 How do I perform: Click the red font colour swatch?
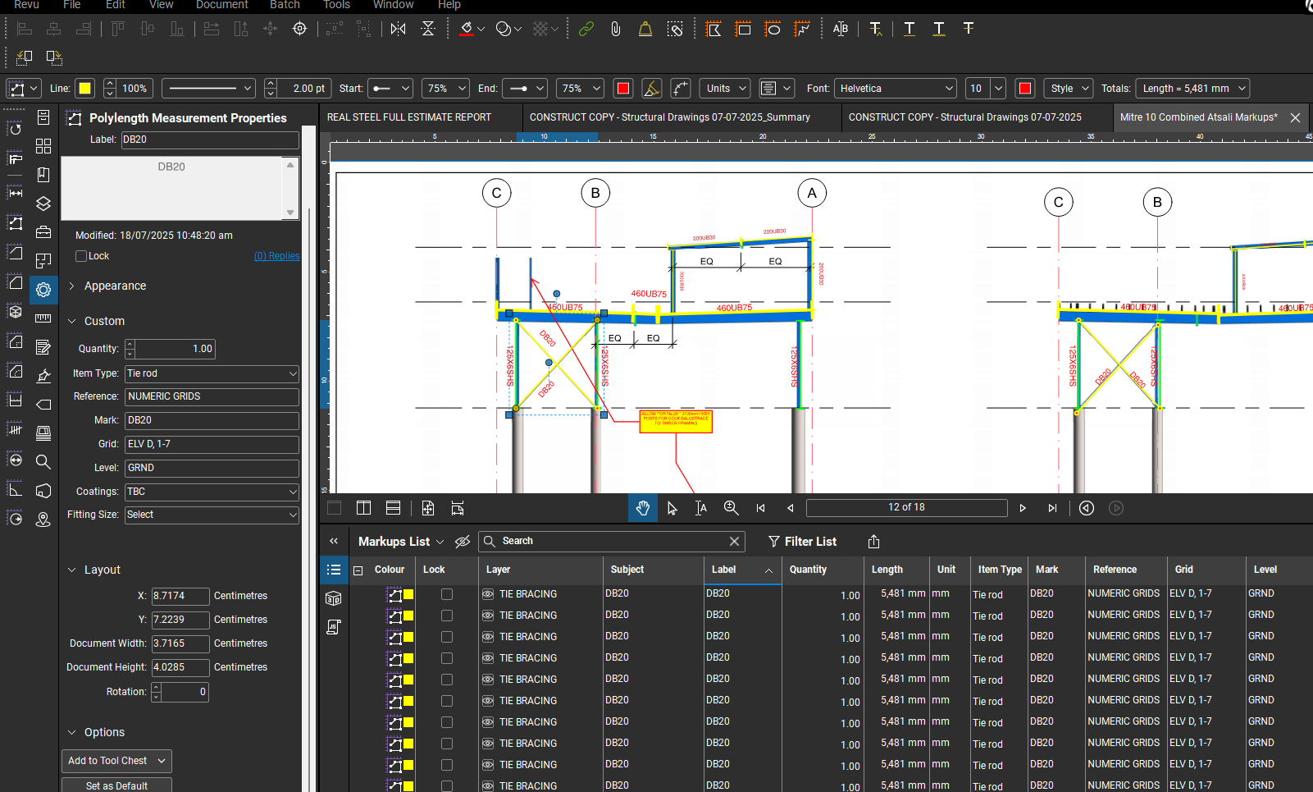tap(1024, 89)
